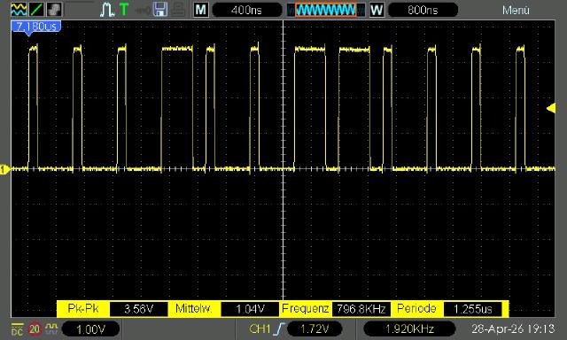Click the yellow and cyan dual-waveform icon
Image resolution: width=567 pixels, height=340 pixels.
[18, 10]
